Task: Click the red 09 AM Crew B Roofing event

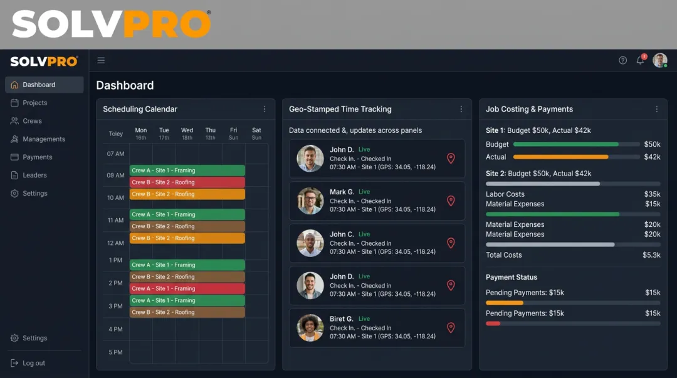Action: [187, 182]
